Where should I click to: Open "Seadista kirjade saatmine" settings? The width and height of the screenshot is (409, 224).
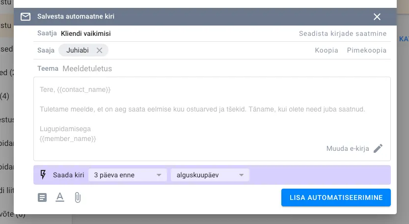click(x=342, y=34)
